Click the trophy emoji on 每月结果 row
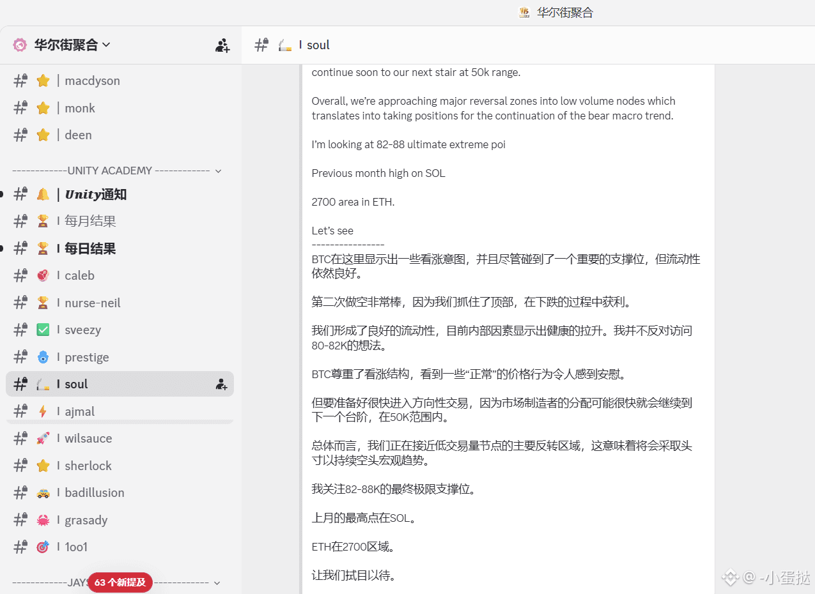 point(43,221)
